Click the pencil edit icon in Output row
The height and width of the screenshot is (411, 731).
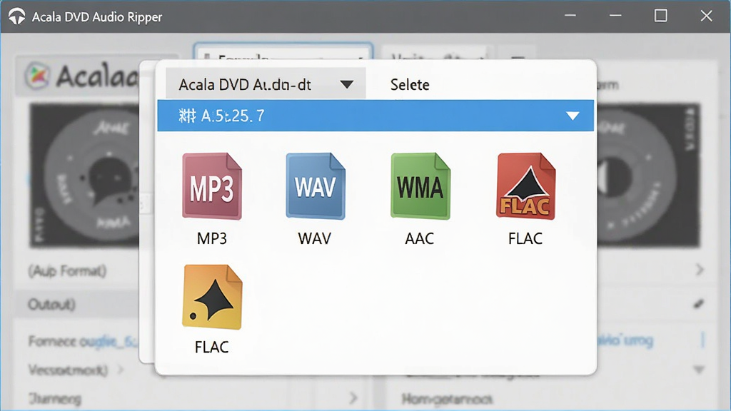698,304
